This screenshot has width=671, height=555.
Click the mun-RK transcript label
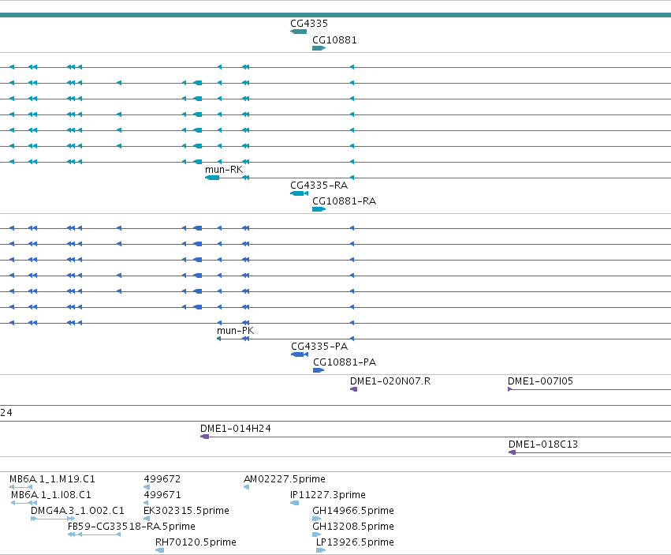[x=224, y=170]
